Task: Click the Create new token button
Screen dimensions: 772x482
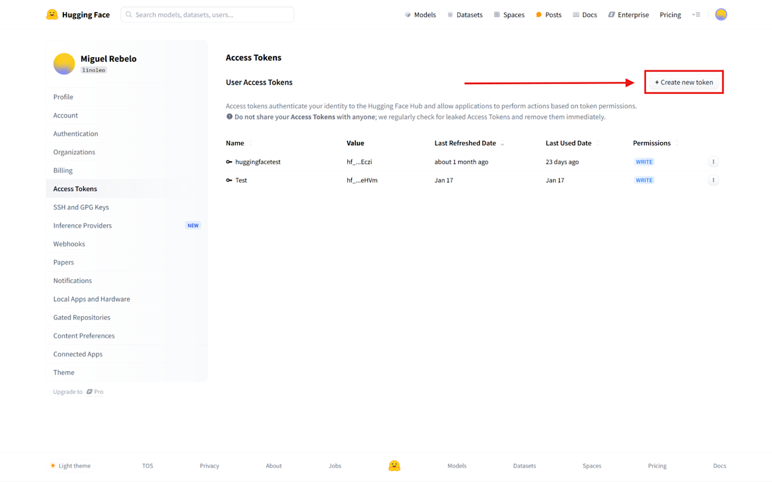Action: [x=684, y=82]
